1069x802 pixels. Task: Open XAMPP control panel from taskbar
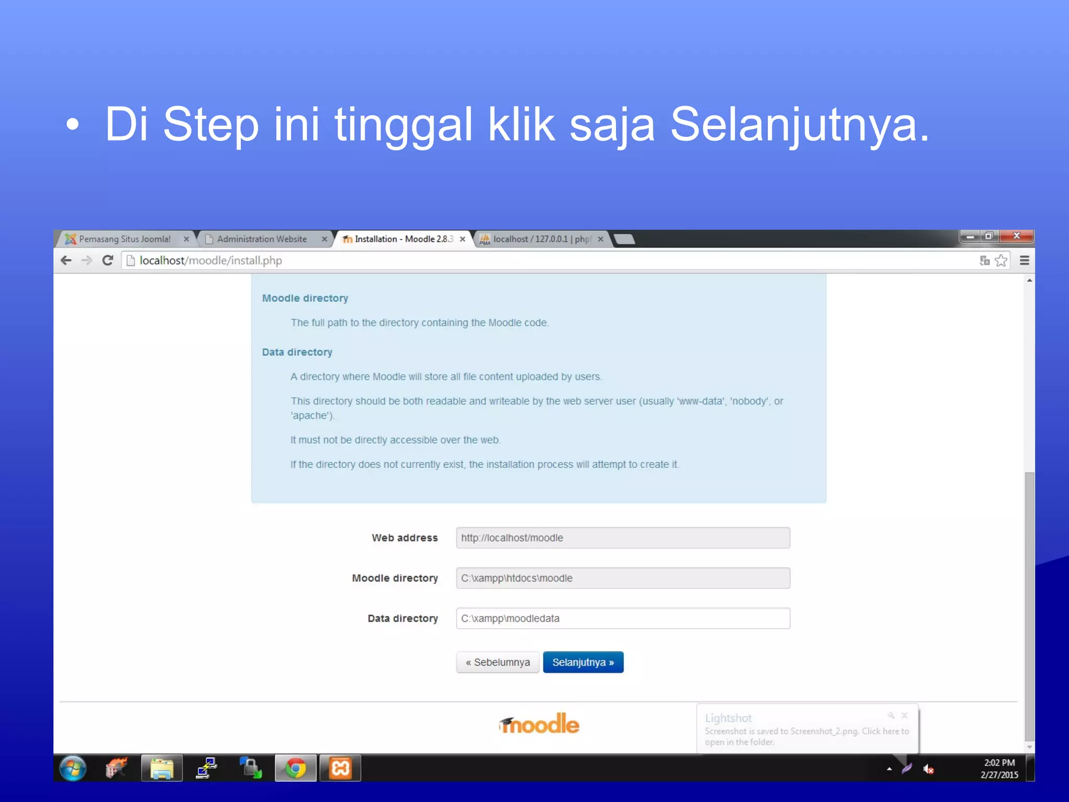(340, 769)
